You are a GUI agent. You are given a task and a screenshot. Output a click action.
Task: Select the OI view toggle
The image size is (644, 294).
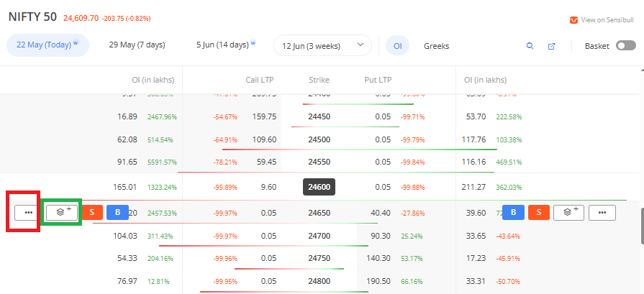(397, 46)
